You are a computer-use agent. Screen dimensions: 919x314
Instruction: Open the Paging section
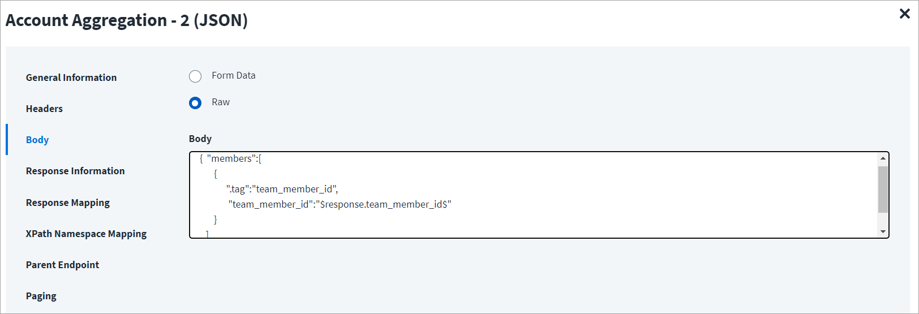pos(41,296)
